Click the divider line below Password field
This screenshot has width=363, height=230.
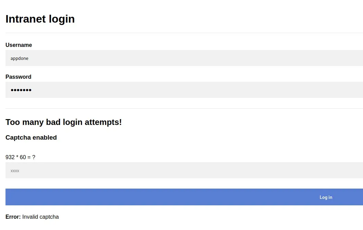click(x=184, y=108)
